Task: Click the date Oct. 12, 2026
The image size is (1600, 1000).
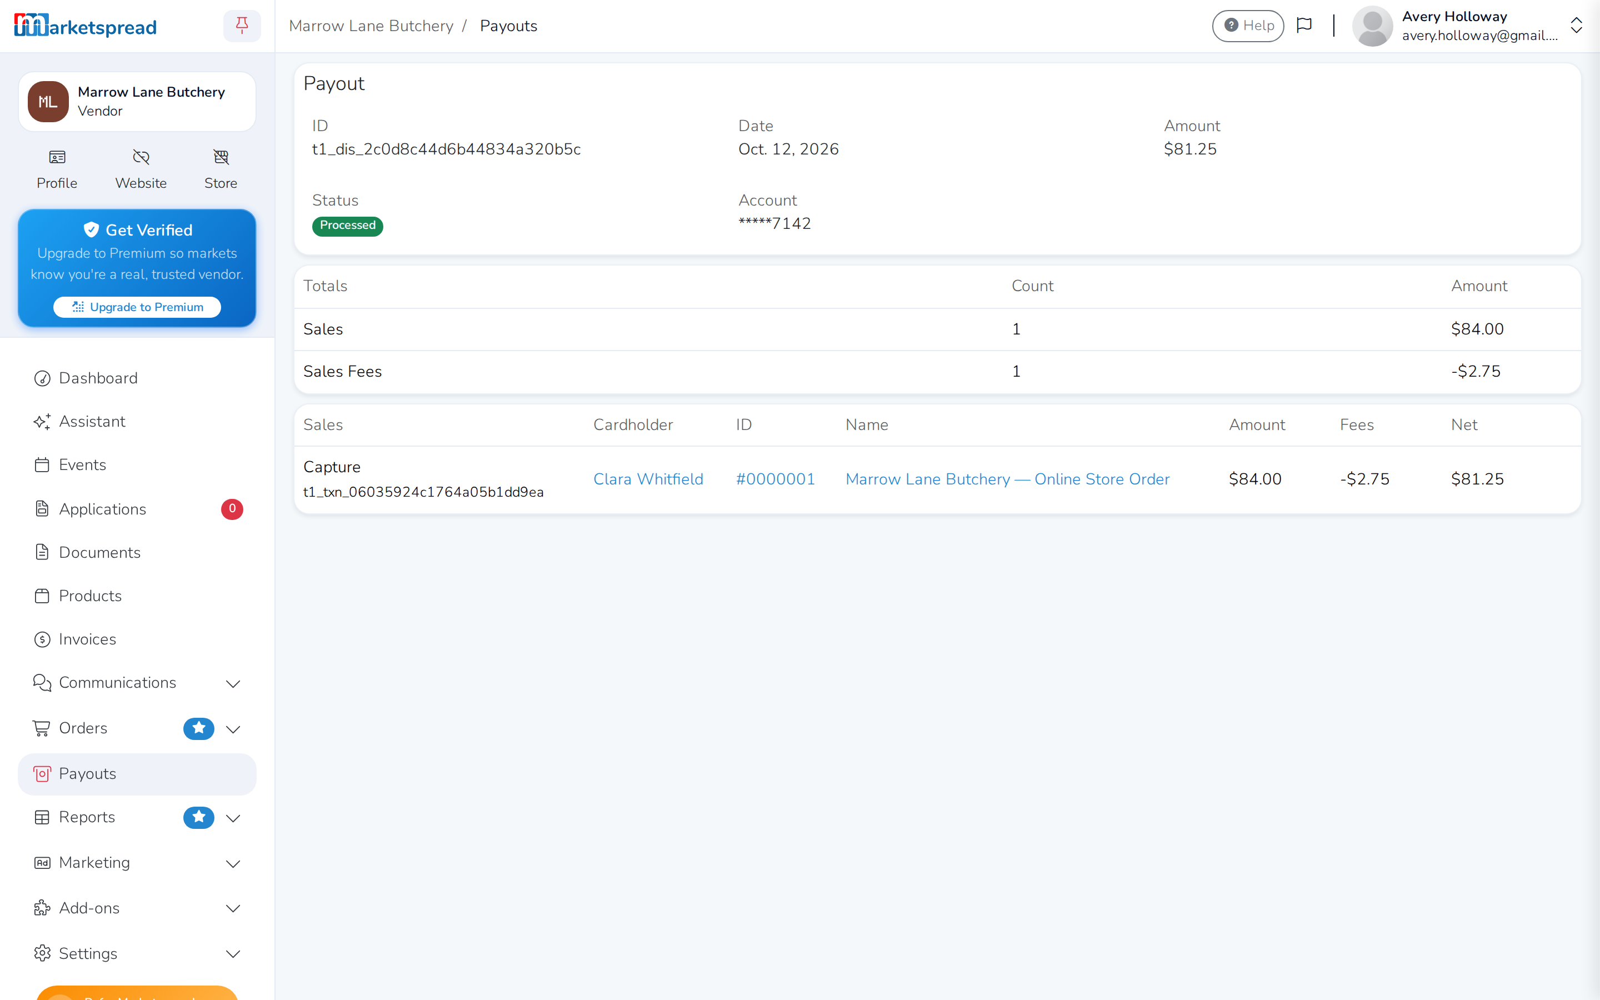Action: 788,149
